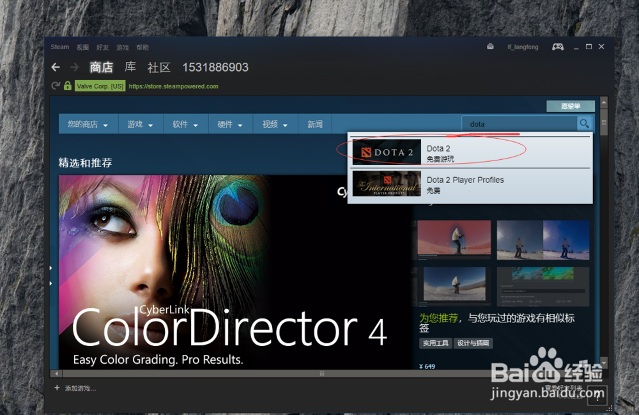
Task: Open the 好友 menu
Action: 103,47
